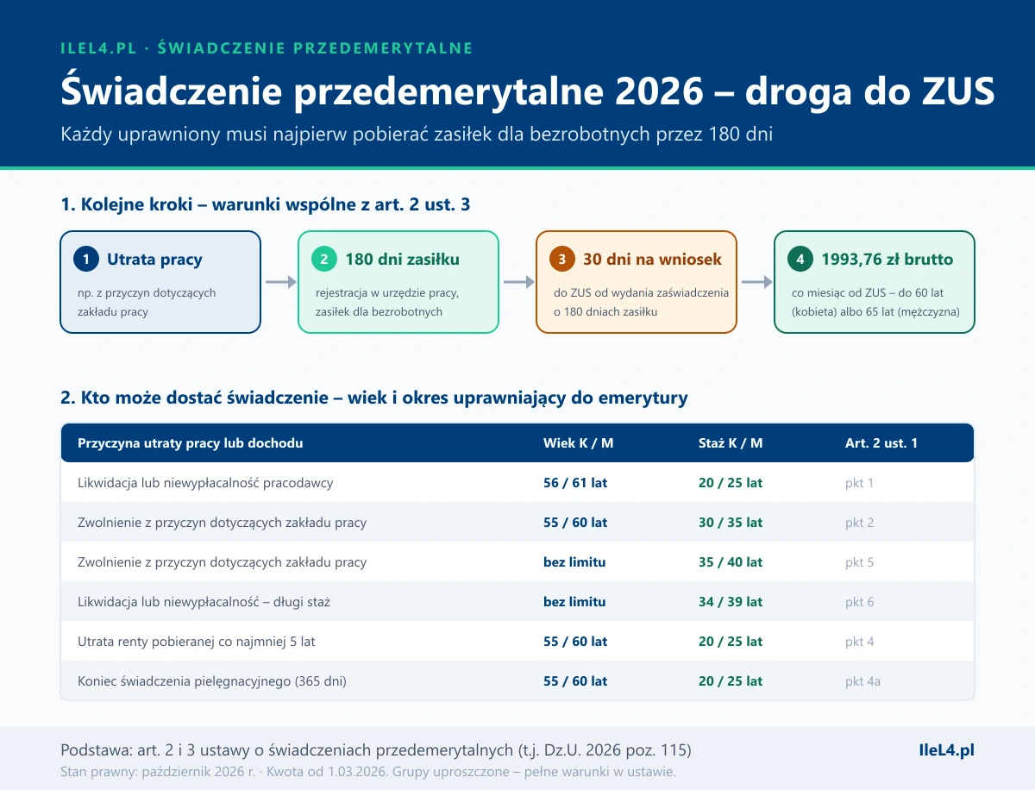This screenshot has height=790, width=1035.
Task: Click the description 'np. z przyczyn dotyczących zakładu pracy'
Action: (x=147, y=302)
